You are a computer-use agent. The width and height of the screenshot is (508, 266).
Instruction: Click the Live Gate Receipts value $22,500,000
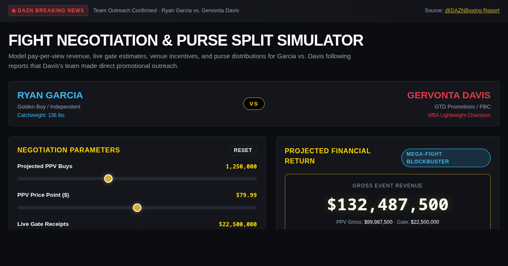click(x=238, y=224)
